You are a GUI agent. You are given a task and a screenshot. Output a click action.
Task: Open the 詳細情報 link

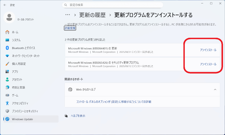70,28
